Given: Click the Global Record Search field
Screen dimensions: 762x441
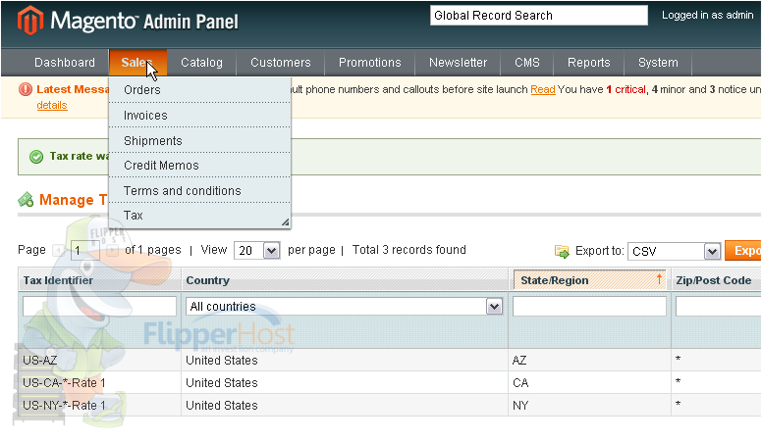Looking at the screenshot, I should [x=539, y=16].
